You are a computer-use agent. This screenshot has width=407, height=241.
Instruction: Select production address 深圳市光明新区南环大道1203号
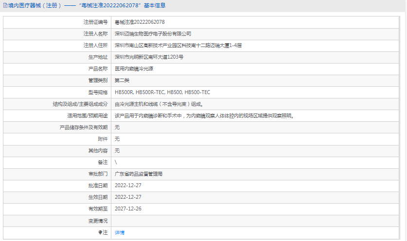149,57
